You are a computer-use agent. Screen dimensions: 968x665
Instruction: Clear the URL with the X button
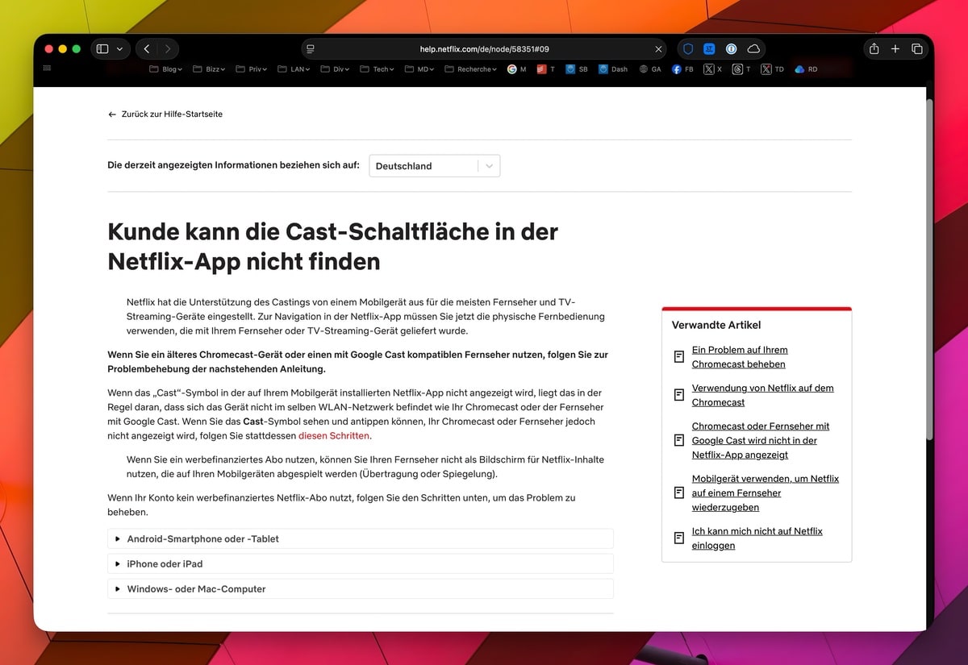click(x=658, y=49)
